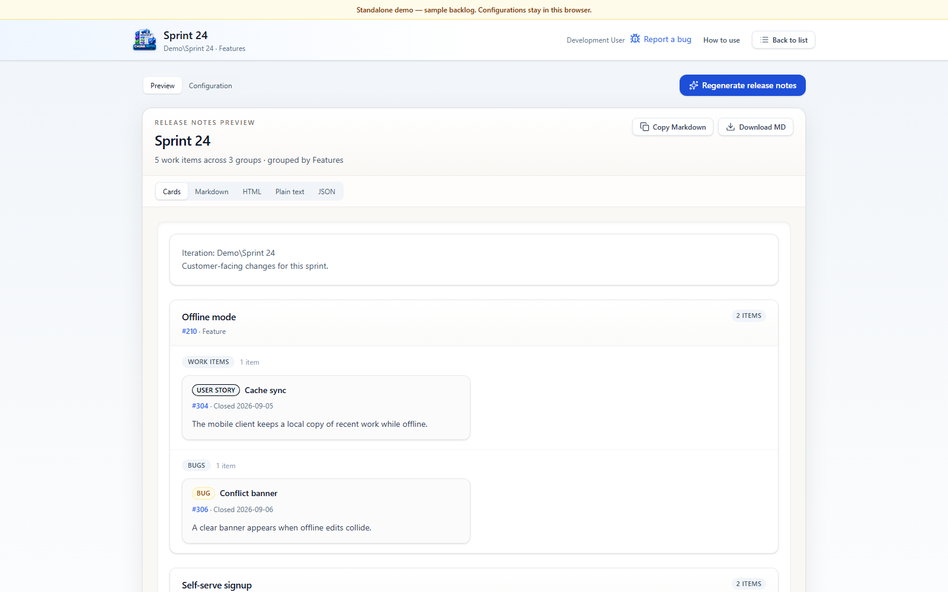Click the Sprint 24 header title
Viewport: 948px width, 592px height.
(x=185, y=36)
